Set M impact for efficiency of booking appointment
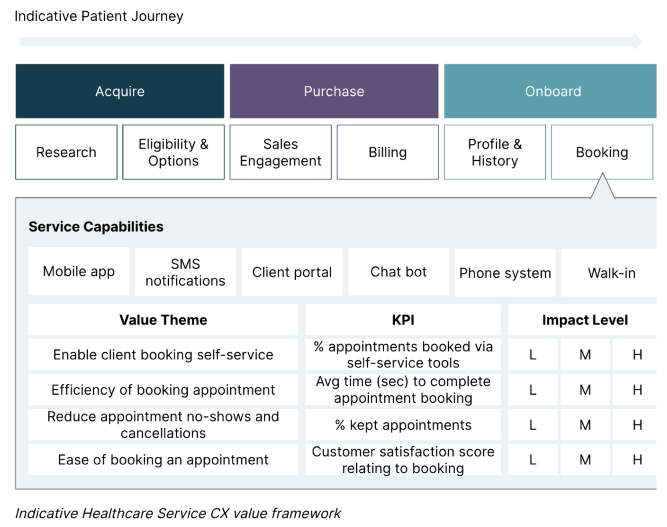667x527 pixels. point(585,390)
